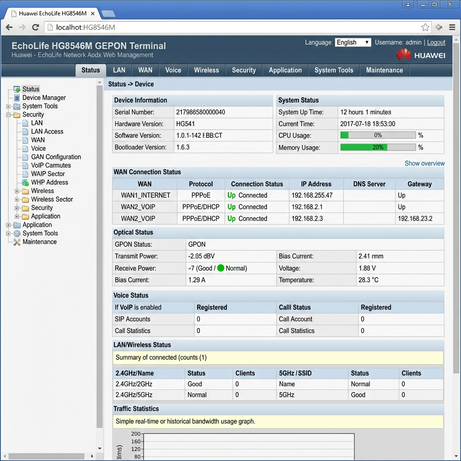Select Device Manager in the sidebar tree
Screen dimensions: 461x461
[x=44, y=98]
